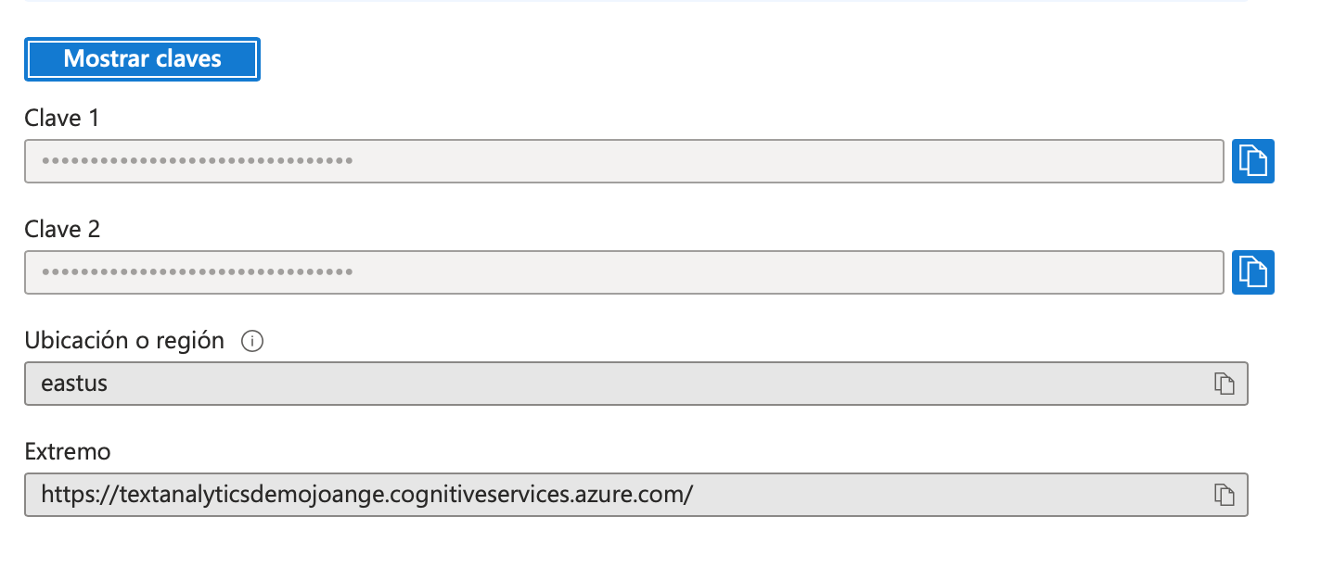This screenshot has height=567, width=1321.
Task: Click the Mostrar claves button
Action: point(142,59)
